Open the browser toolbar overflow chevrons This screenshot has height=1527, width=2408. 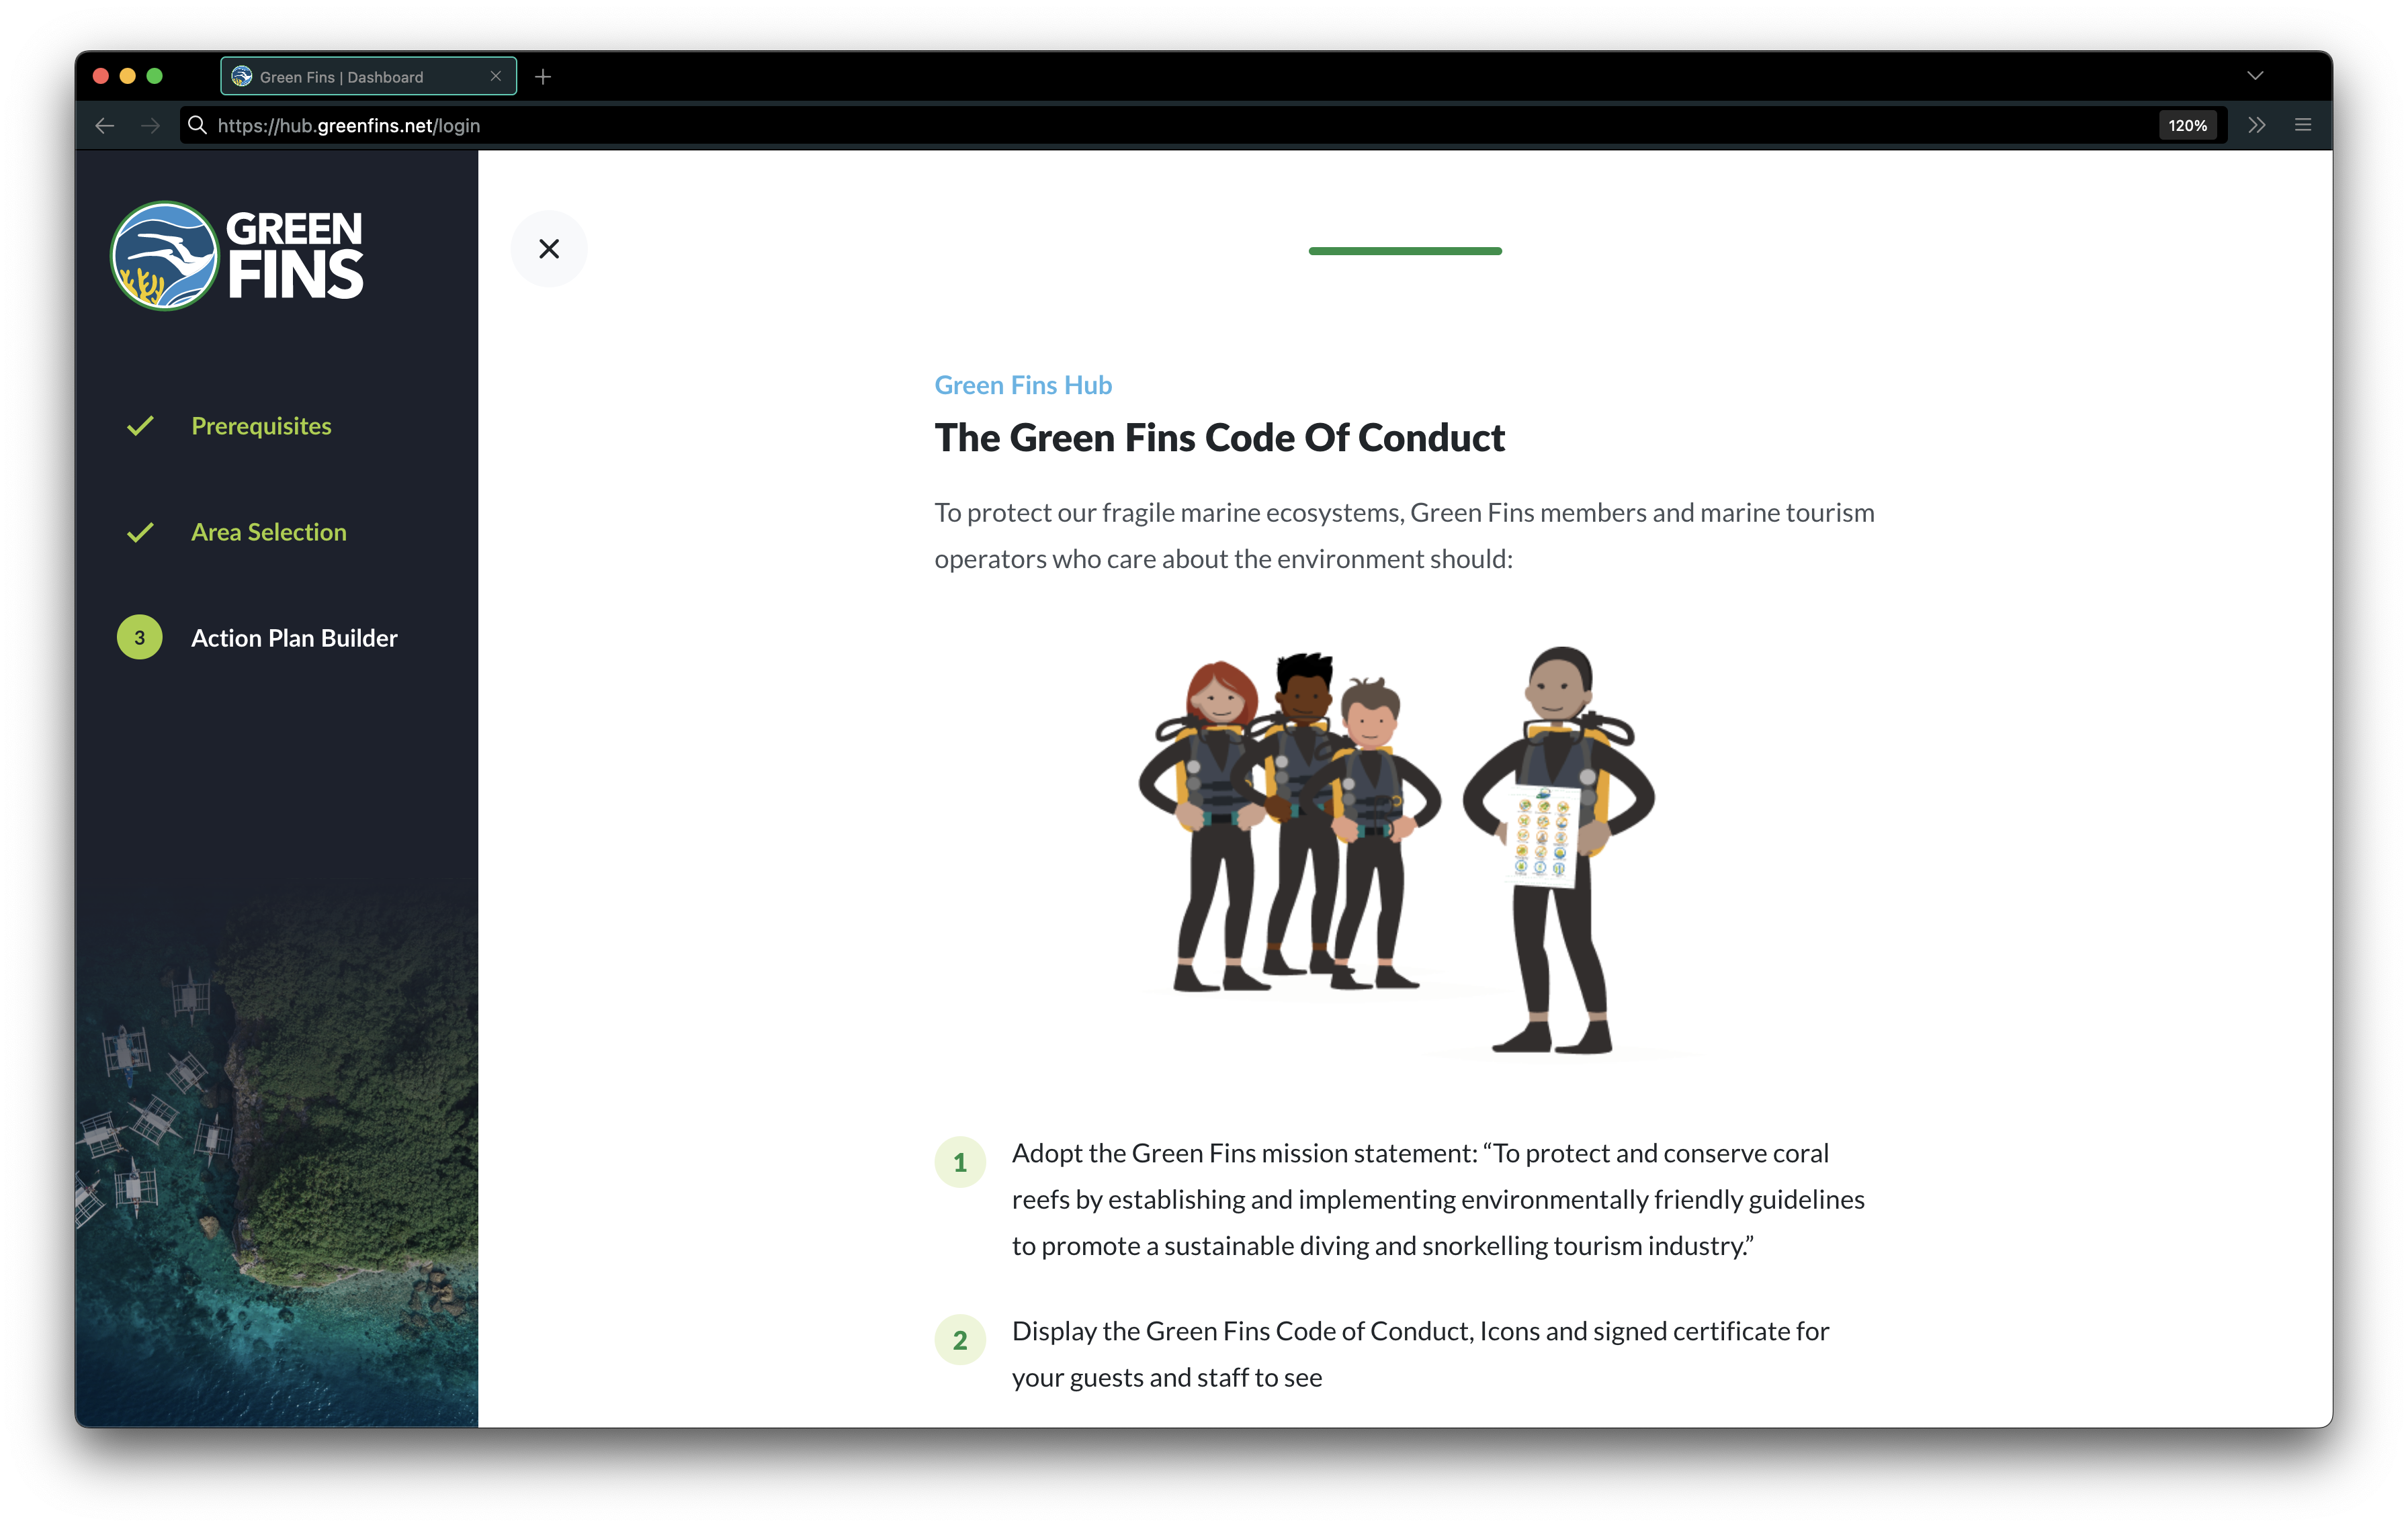pos(2257,125)
